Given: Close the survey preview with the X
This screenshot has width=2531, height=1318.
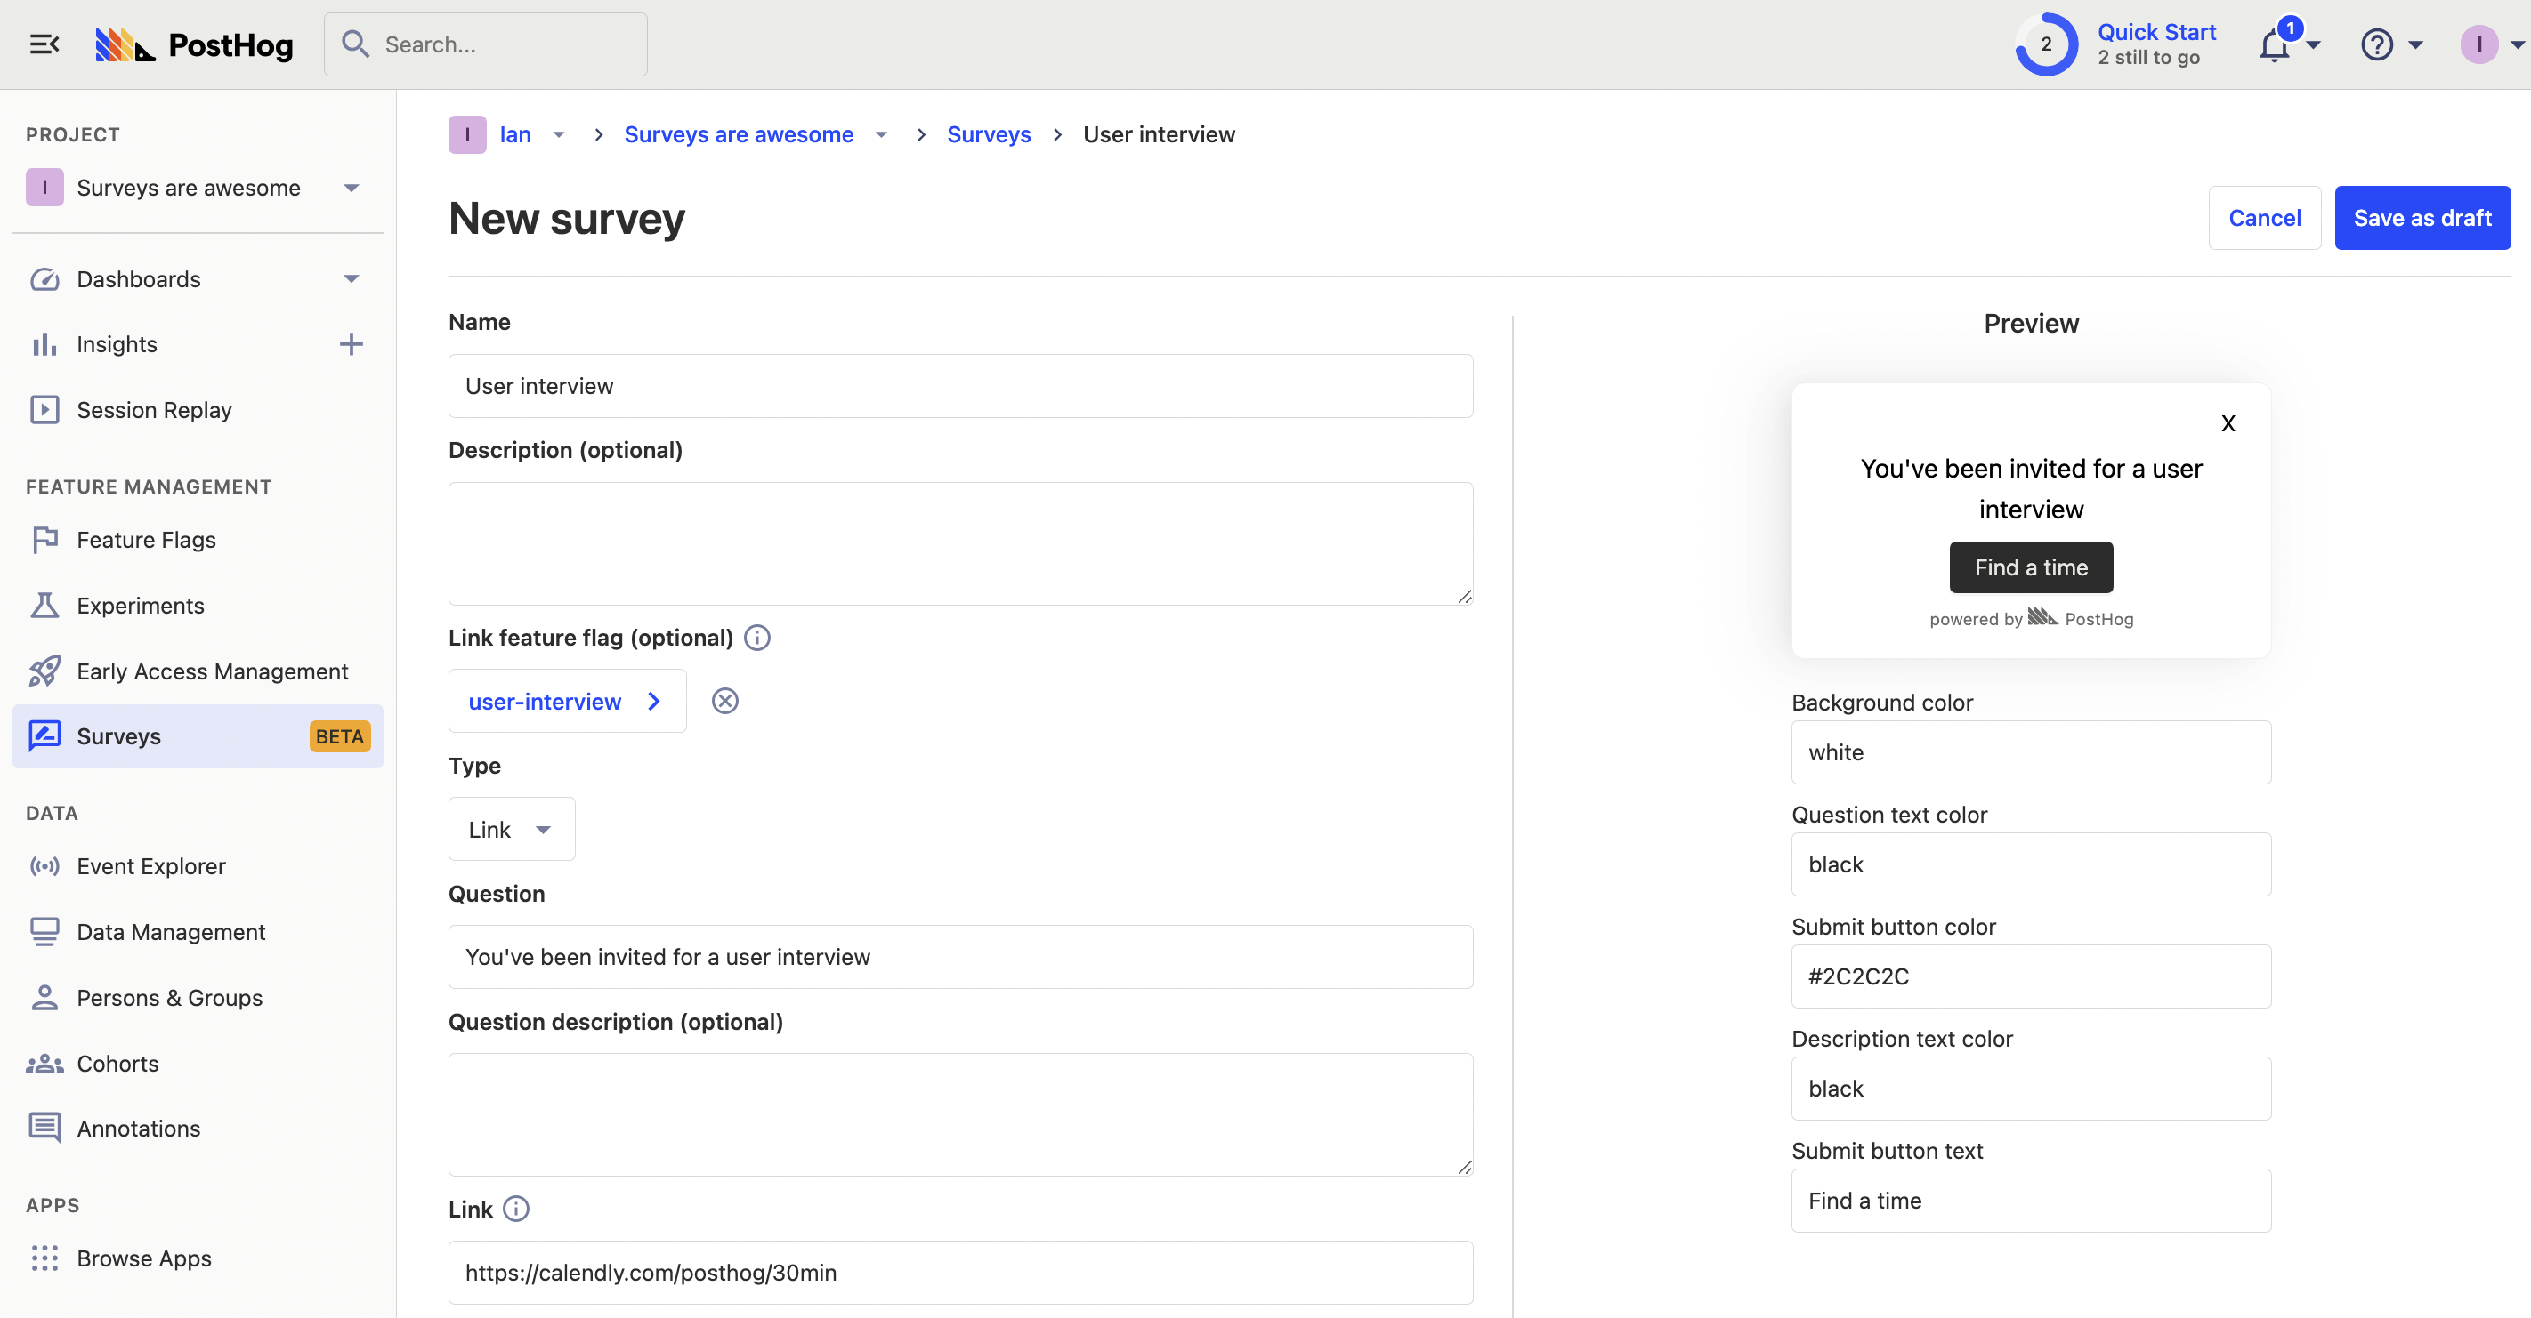Looking at the screenshot, I should 2228,423.
